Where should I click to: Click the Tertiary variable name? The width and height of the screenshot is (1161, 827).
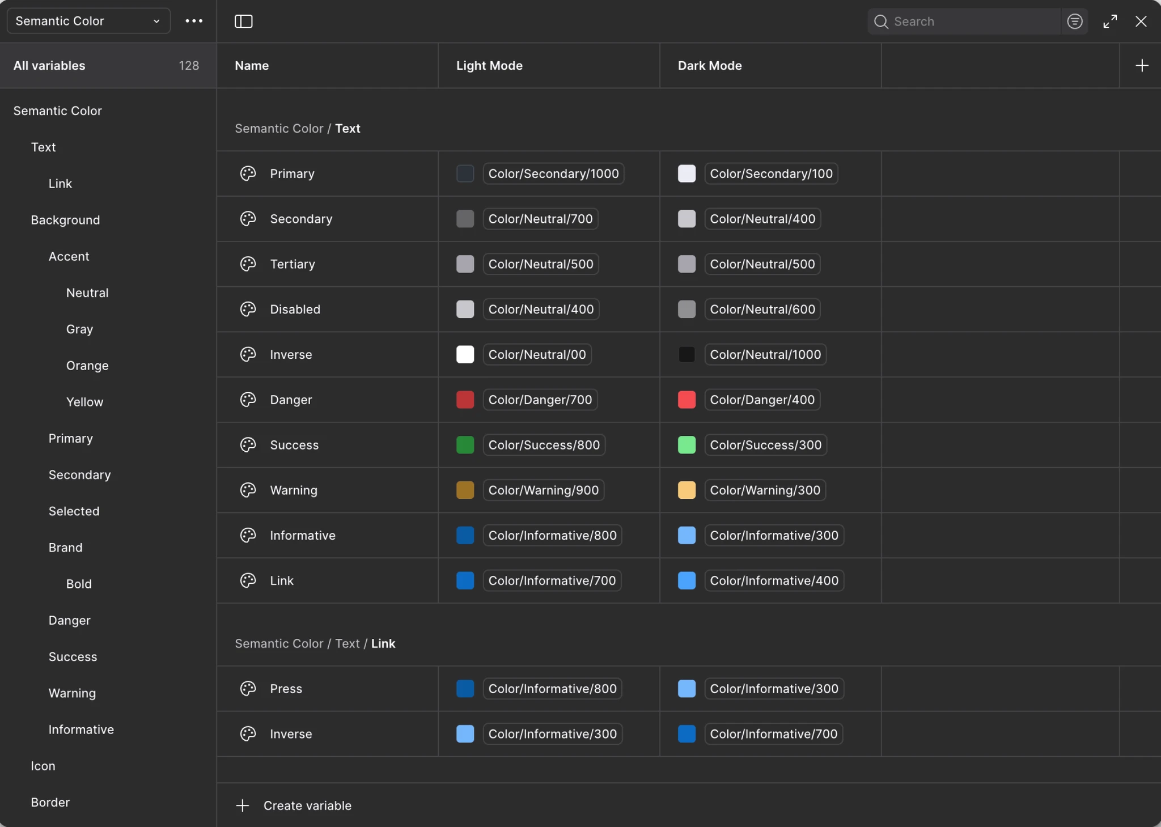pos(293,264)
